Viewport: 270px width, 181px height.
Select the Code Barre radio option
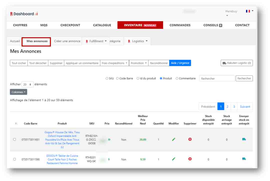(x=117, y=79)
